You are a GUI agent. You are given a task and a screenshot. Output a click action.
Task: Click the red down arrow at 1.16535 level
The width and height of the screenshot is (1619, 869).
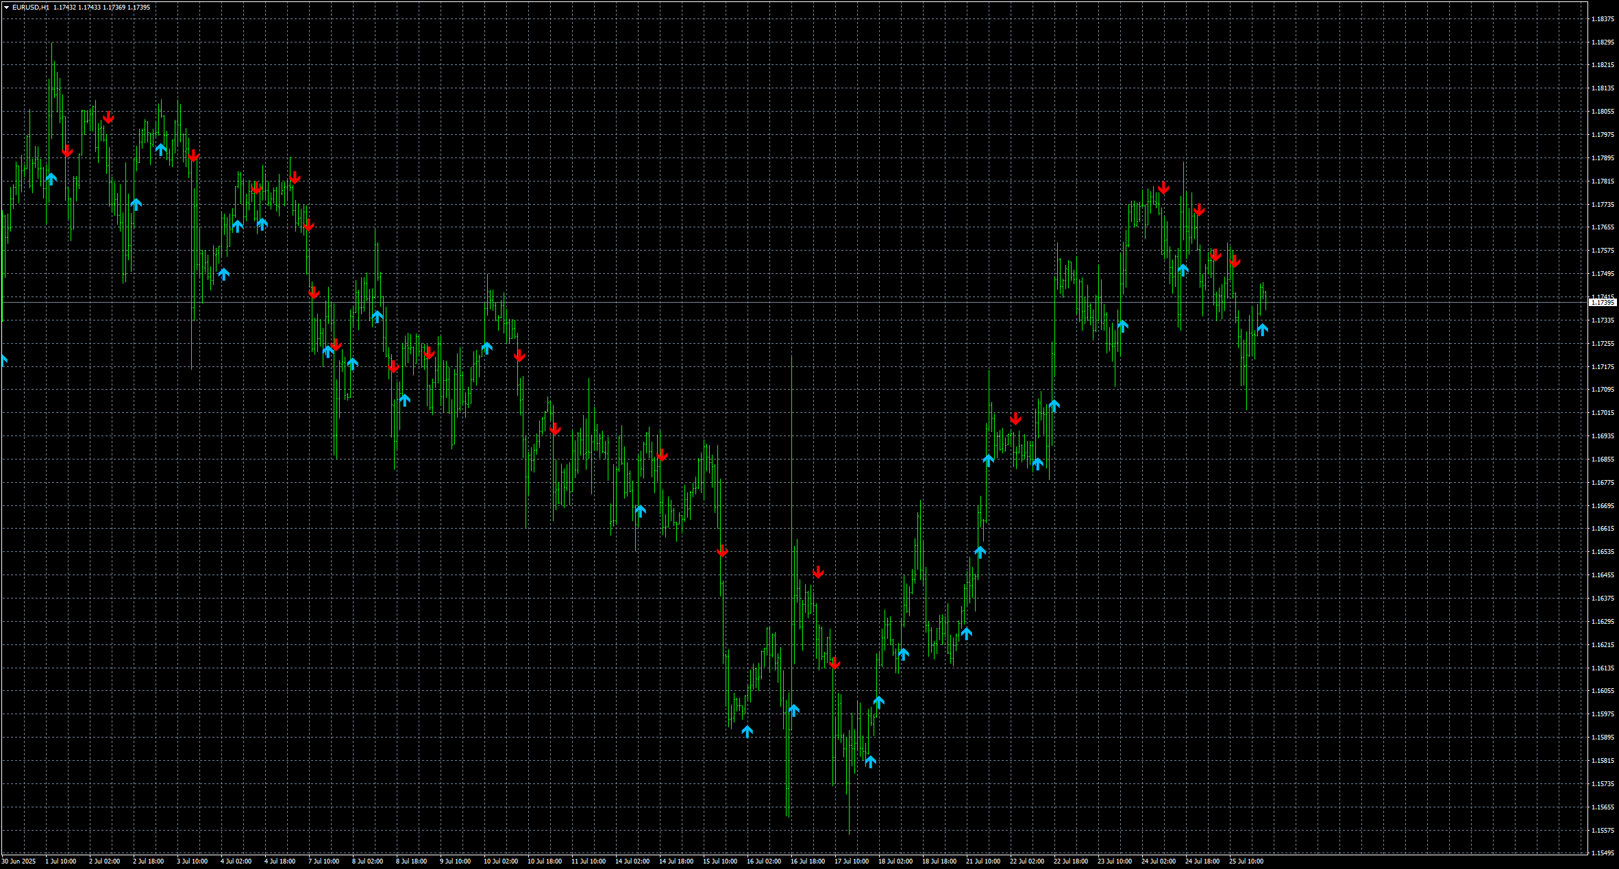click(722, 551)
